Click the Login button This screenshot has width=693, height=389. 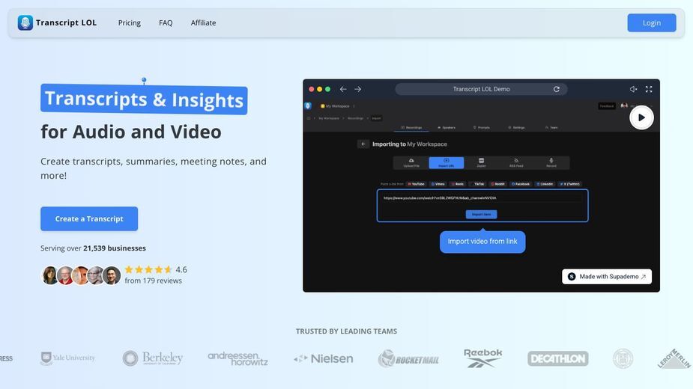[x=652, y=23]
